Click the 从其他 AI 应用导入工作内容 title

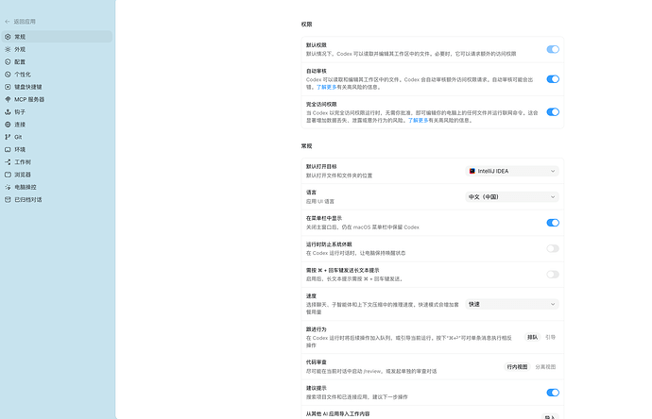[337, 414]
